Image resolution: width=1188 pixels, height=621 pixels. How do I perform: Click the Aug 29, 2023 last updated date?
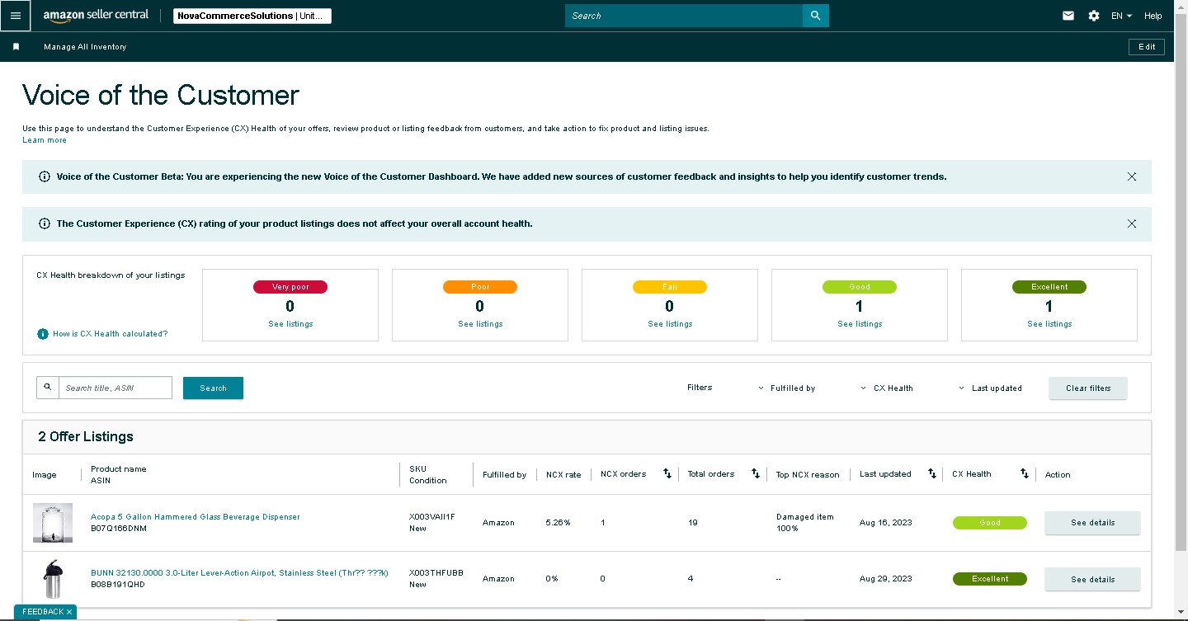pyautogui.click(x=886, y=579)
